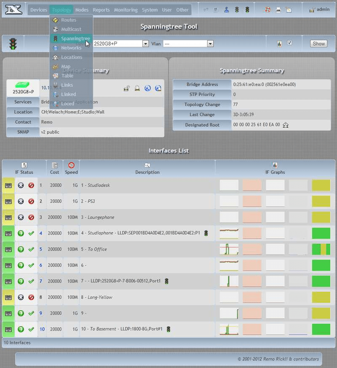
Task: Click the traffic light icon on To Basement row
Action: coord(168,329)
